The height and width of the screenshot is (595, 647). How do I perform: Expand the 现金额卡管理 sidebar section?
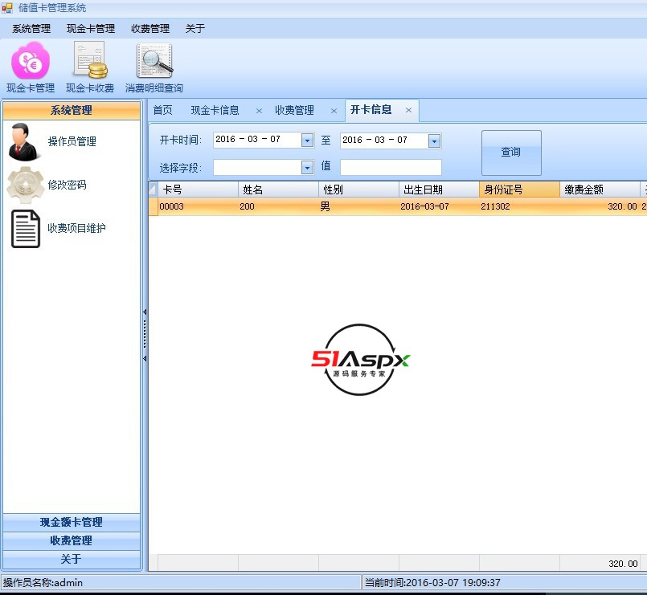(x=72, y=523)
